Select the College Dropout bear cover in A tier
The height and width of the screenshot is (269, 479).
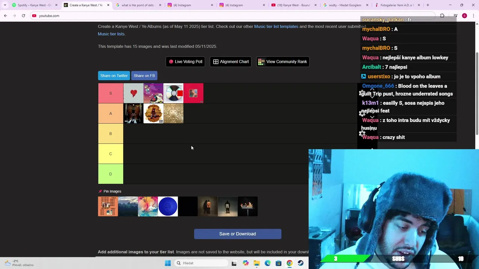click(x=153, y=113)
